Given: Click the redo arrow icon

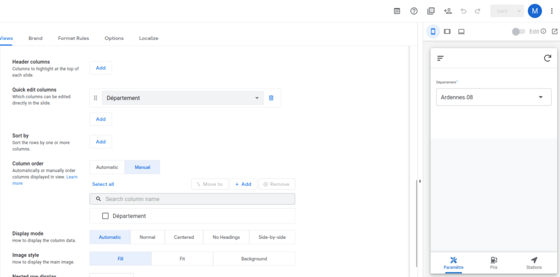Looking at the screenshot, I should (477, 11).
